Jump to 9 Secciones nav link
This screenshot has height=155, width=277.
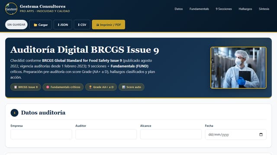tap(224, 9)
